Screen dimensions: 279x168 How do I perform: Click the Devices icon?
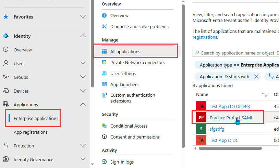[x=6, y=91]
